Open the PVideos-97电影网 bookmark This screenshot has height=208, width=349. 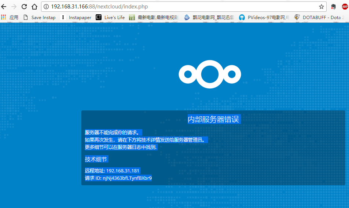pos(264,17)
